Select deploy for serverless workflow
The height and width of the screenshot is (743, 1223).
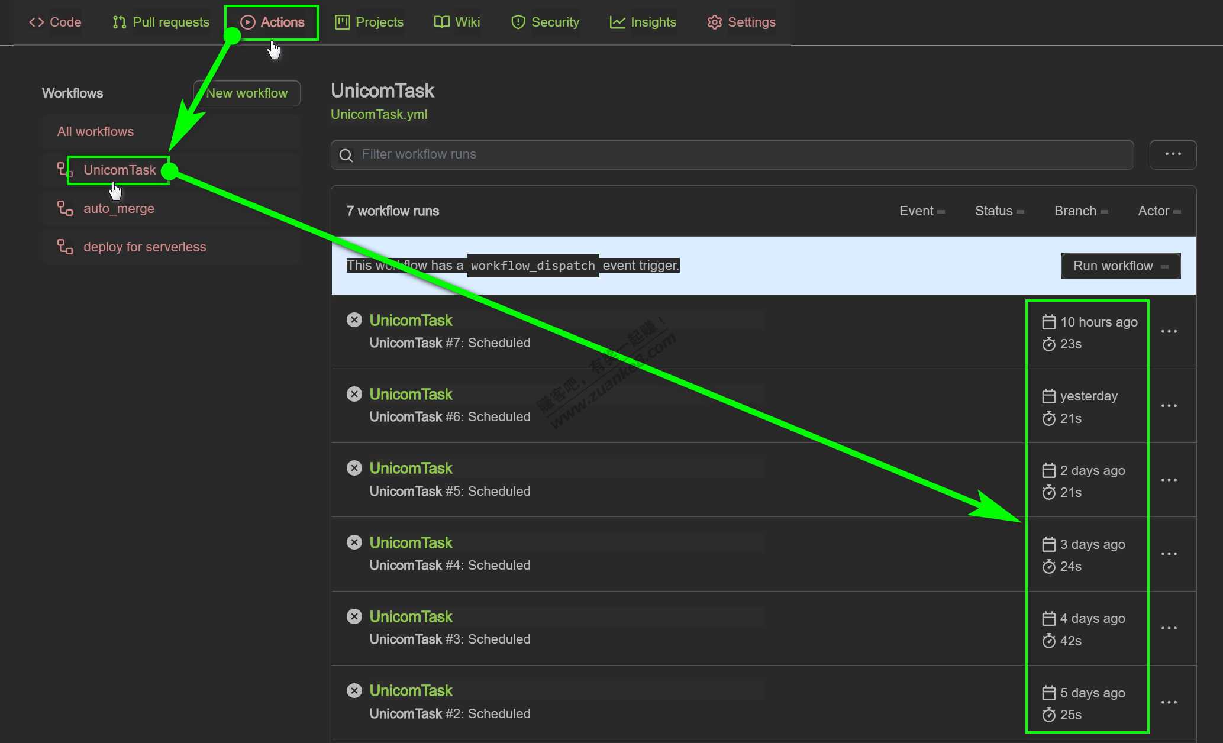click(172, 247)
